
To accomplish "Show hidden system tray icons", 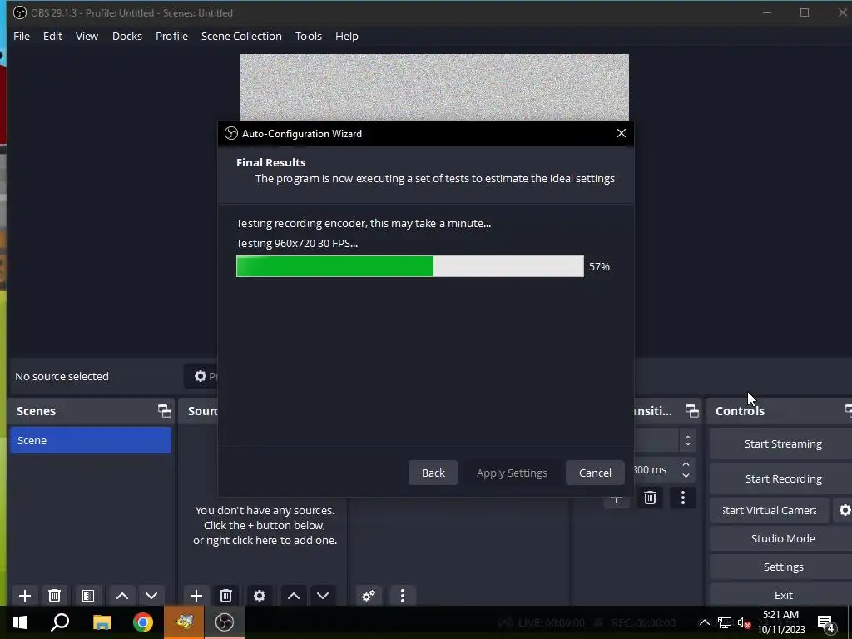I will point(704,622).
